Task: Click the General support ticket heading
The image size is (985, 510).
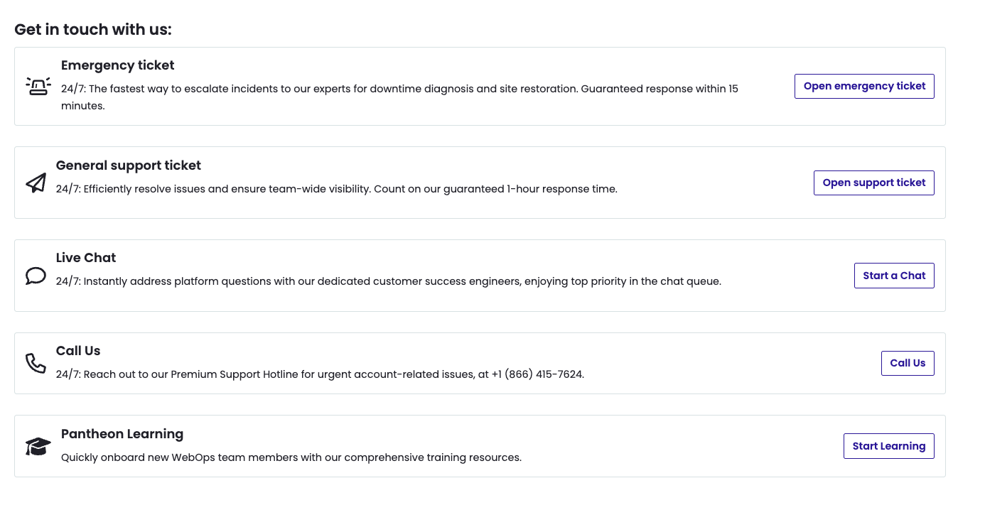Action: [x=129, y=166]
